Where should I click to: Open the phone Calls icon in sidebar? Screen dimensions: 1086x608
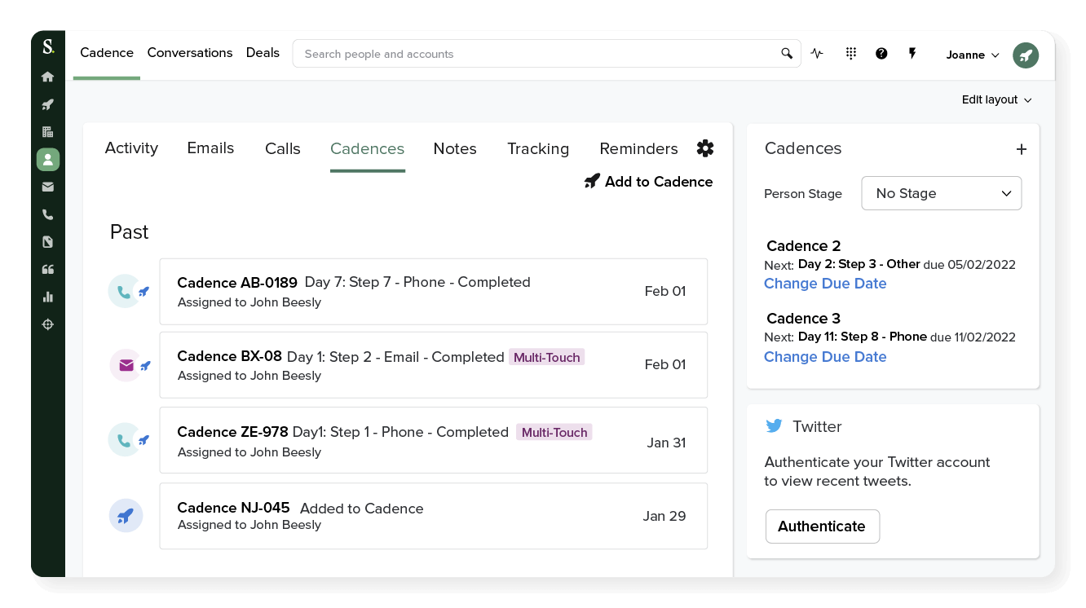pyautogui.click(x=47, y=214)
